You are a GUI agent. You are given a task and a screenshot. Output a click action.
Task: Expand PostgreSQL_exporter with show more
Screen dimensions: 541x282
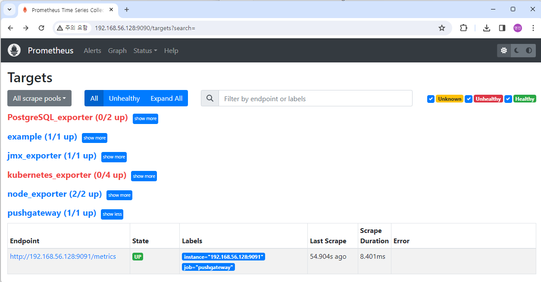[145, 118]
